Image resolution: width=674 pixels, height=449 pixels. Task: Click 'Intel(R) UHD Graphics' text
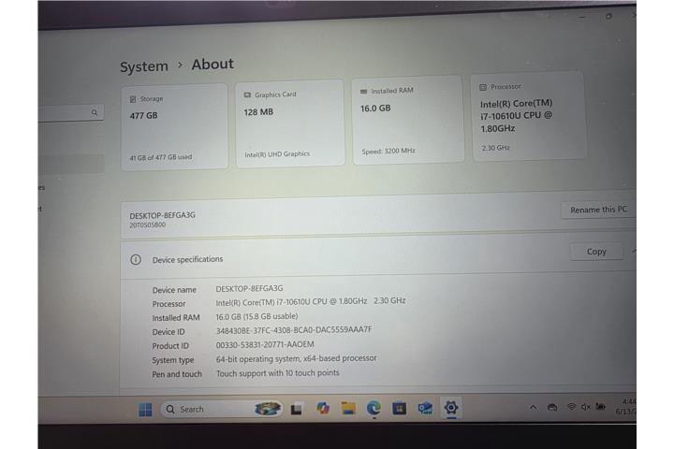point(277,153)
